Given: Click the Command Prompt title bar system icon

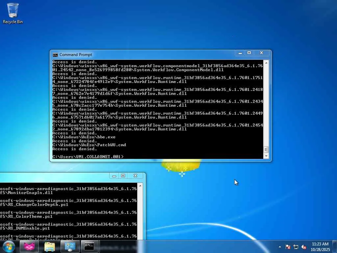Looking at the screenshot, I should [55, 55].
